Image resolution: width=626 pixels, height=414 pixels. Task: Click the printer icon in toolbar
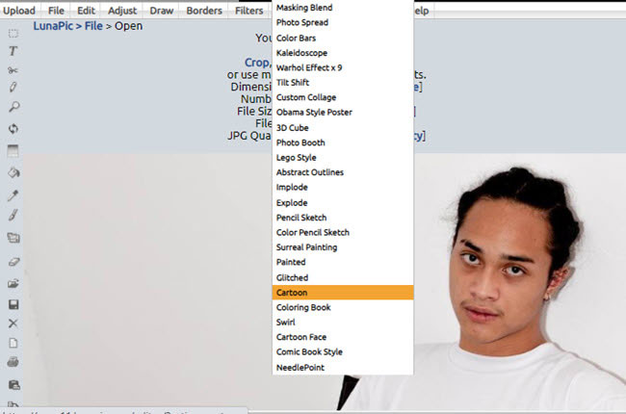13,362
